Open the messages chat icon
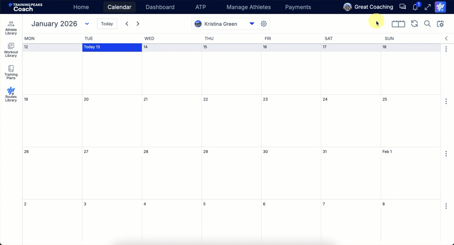Viewport: 454px width, 245px height. click(403, 7)
